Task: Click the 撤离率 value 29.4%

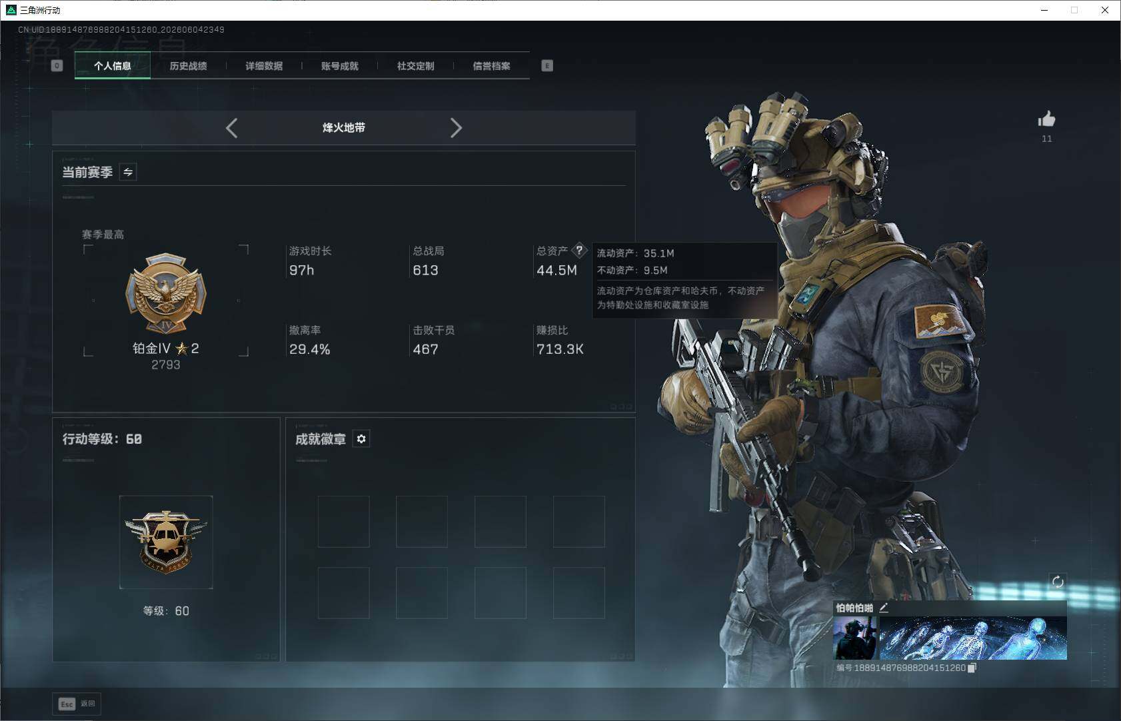Action: pyautogui.click(x=309, y=350)
